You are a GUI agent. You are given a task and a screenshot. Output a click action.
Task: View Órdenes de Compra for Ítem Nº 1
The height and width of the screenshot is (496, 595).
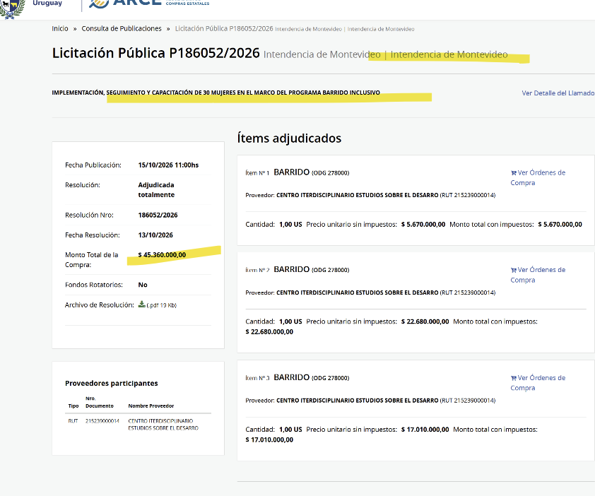[x=538, y=177]
